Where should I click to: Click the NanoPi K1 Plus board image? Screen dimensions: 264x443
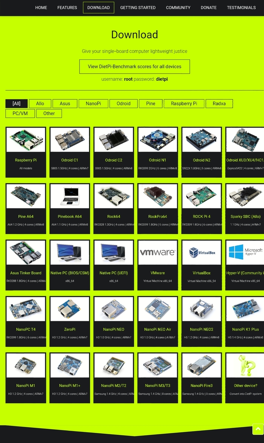[x=245, y=309]
